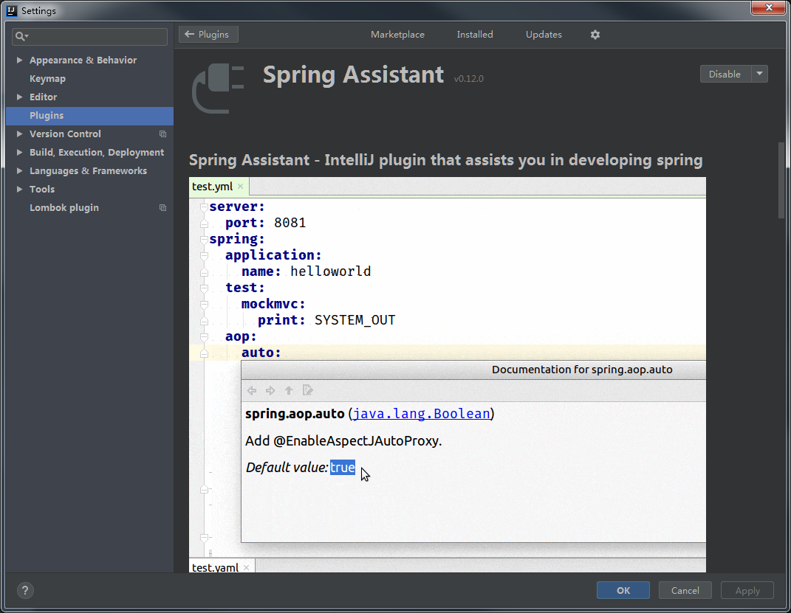Click the plugin description vertical scrollbar
Screen dimensions: 791x613
click(x=781, y=181)
